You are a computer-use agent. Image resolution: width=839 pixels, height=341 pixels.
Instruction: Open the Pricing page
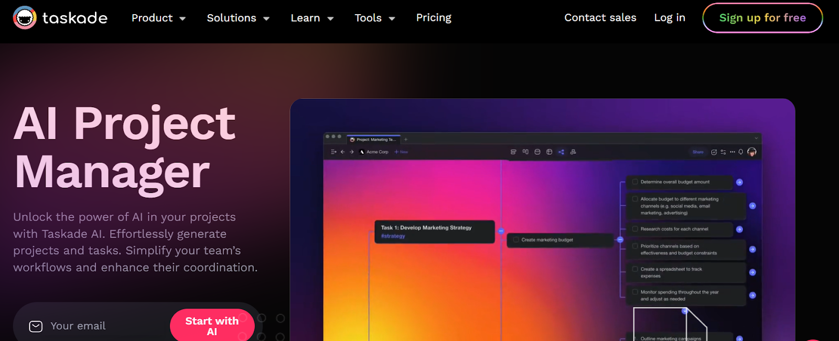(434, 18)
